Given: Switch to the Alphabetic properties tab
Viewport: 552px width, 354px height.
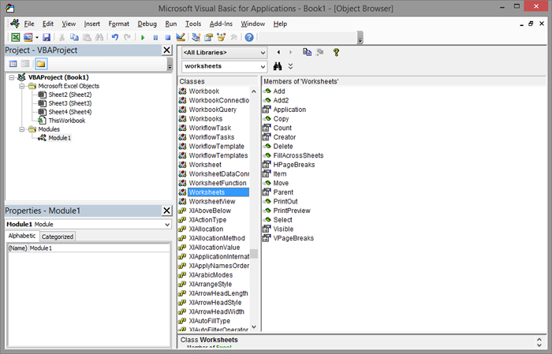Looking at the screenshot, I should coord(22,236).
